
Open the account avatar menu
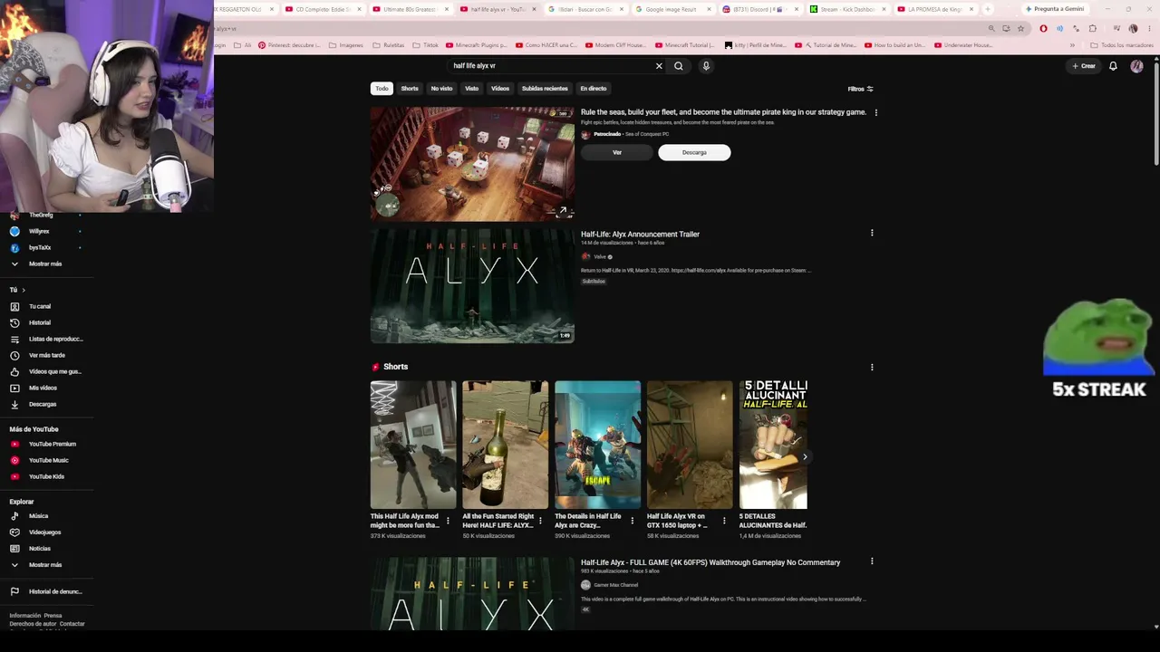pos(1136,66)
